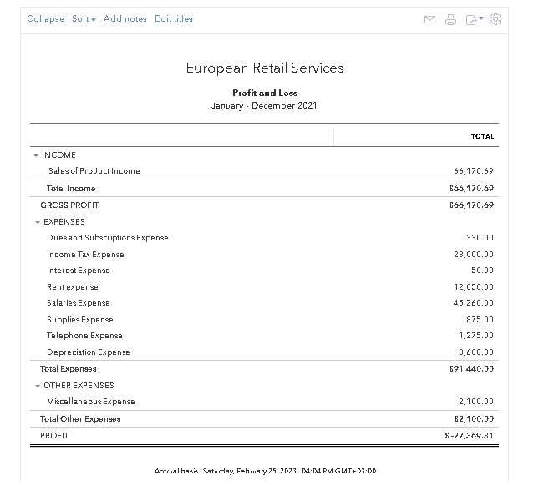Screen dimensions: 554x481
Task: Click the TOTAL column header
Action: (482, 136)
